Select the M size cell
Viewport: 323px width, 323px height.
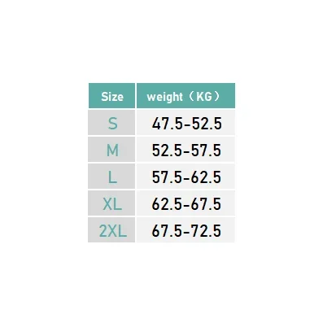(x=111, y=150)
